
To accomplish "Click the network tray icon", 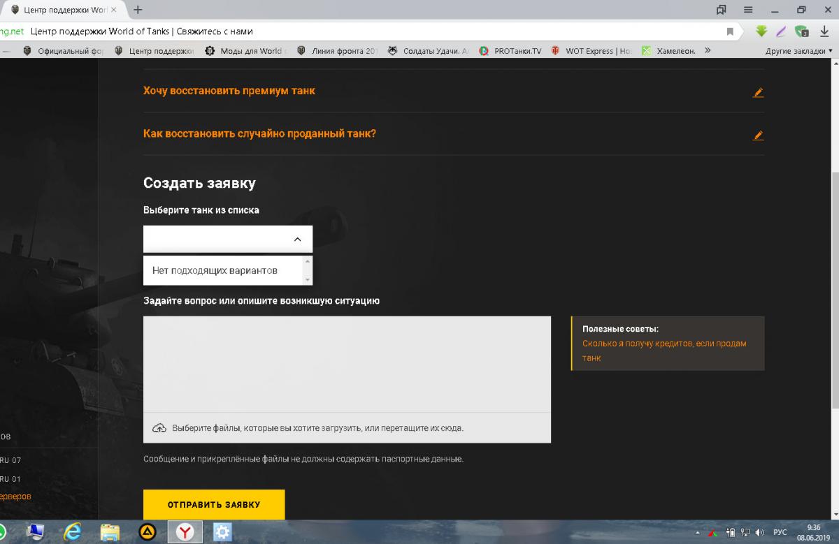I will tap(745, 533).
